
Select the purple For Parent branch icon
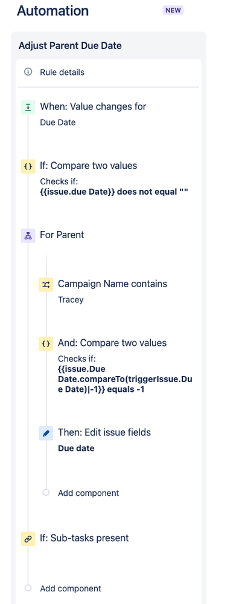(28, 236)
